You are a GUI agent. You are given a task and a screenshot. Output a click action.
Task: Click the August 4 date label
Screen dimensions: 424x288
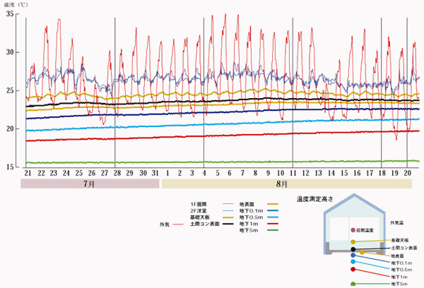(x=204, y=173)
